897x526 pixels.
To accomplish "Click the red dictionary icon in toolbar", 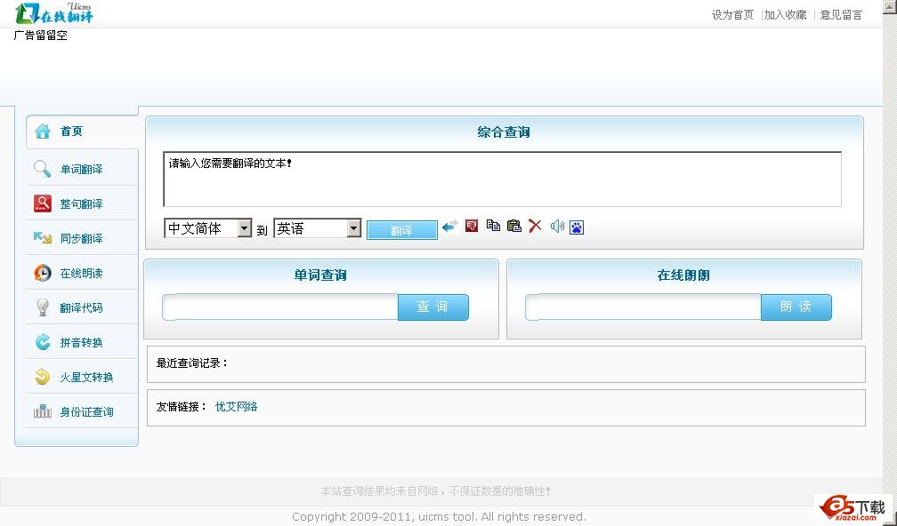I will (472, 227).
